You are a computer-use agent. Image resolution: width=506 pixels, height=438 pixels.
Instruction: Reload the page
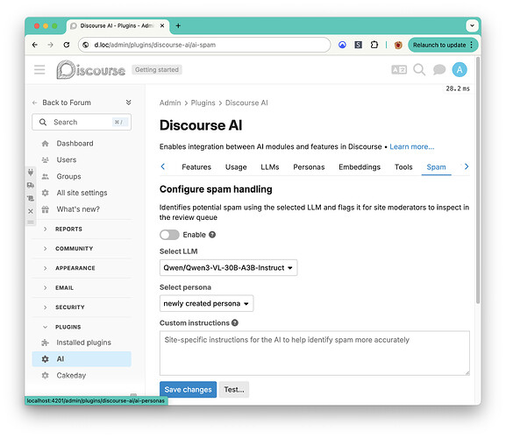(x=67, y=45)
